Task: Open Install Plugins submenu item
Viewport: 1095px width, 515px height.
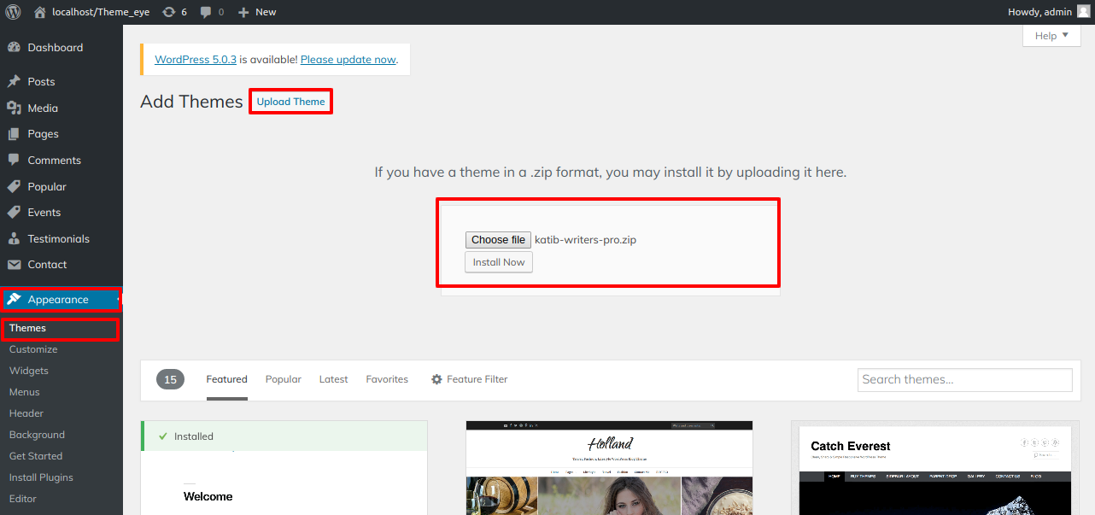Action: [41, 477]
